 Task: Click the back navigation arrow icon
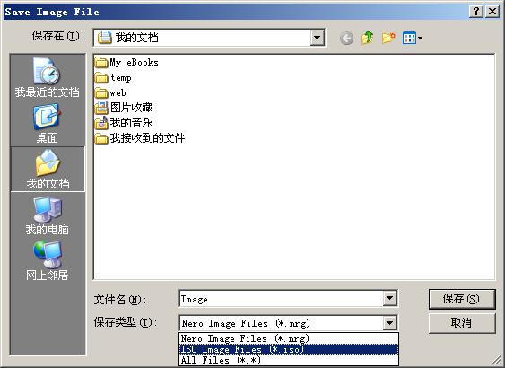(x=346, y=39)
